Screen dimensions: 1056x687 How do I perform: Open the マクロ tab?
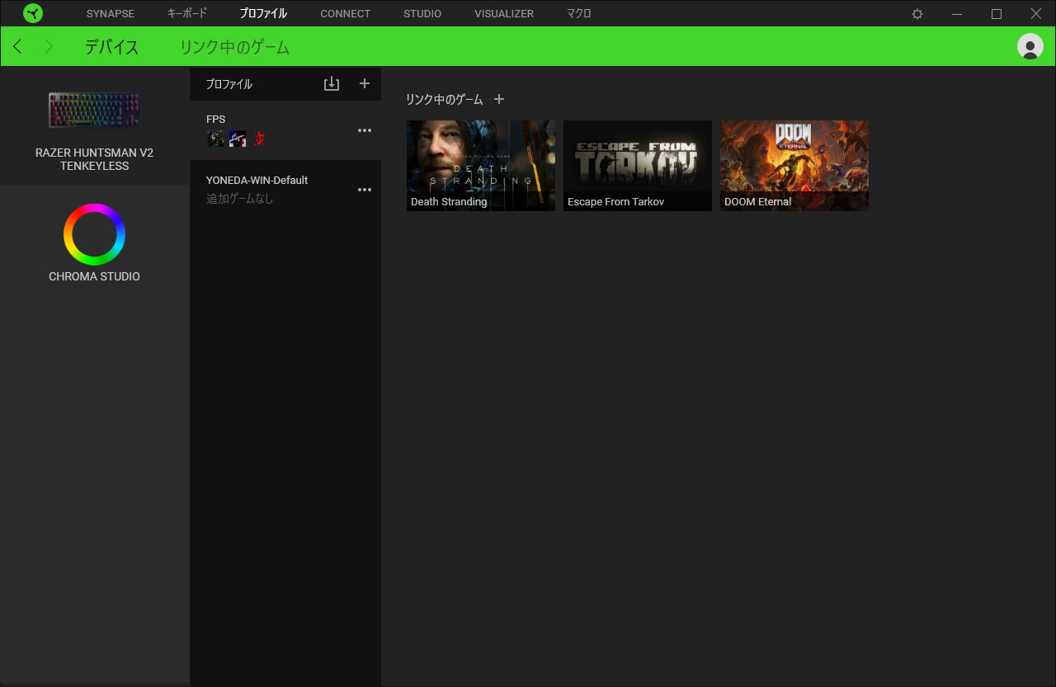[579, 14]
